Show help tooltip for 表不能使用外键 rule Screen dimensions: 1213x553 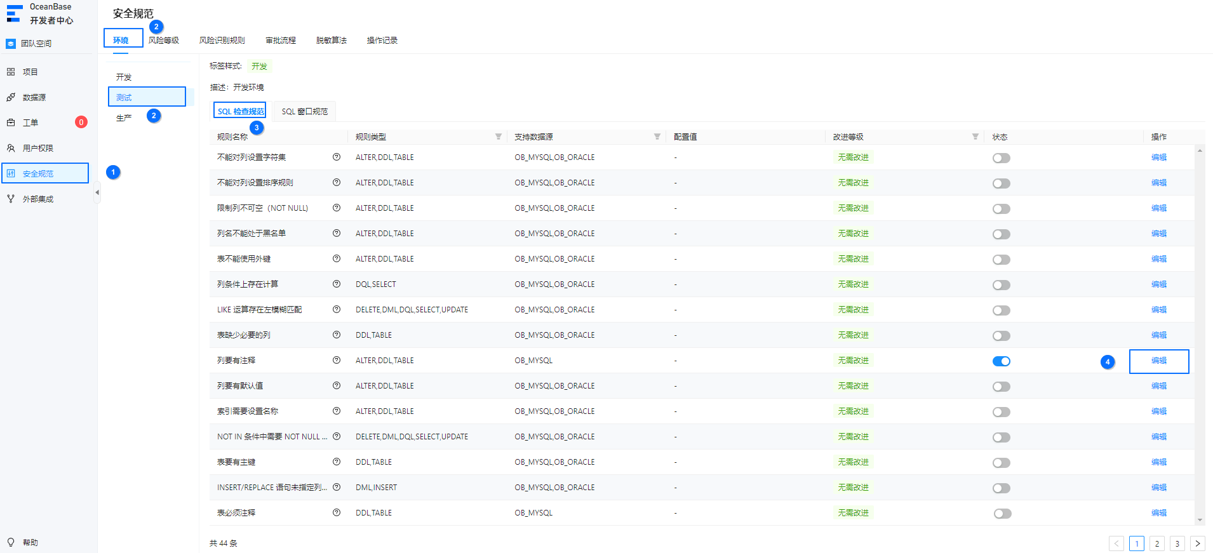click(x=337, y=258)
